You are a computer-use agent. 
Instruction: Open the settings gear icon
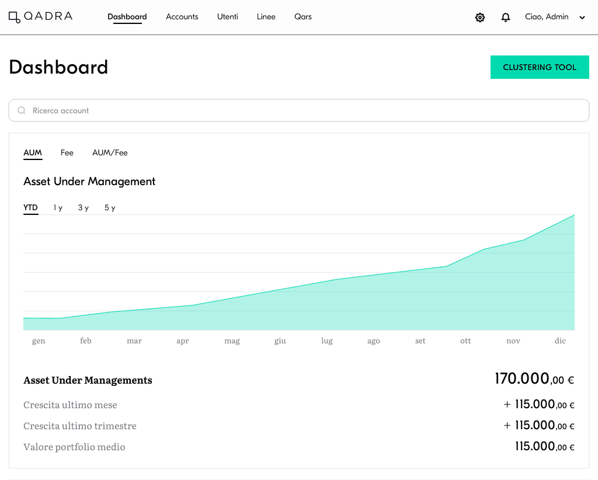480,17
